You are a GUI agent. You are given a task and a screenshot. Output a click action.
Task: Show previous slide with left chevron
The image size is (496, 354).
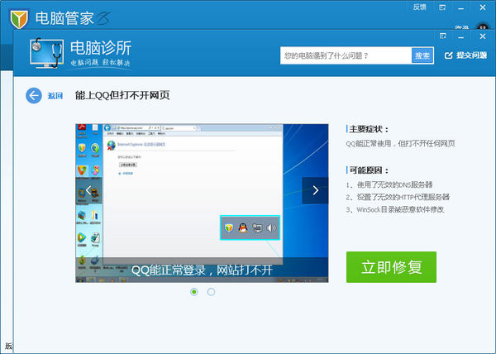(x=88, y=190)
